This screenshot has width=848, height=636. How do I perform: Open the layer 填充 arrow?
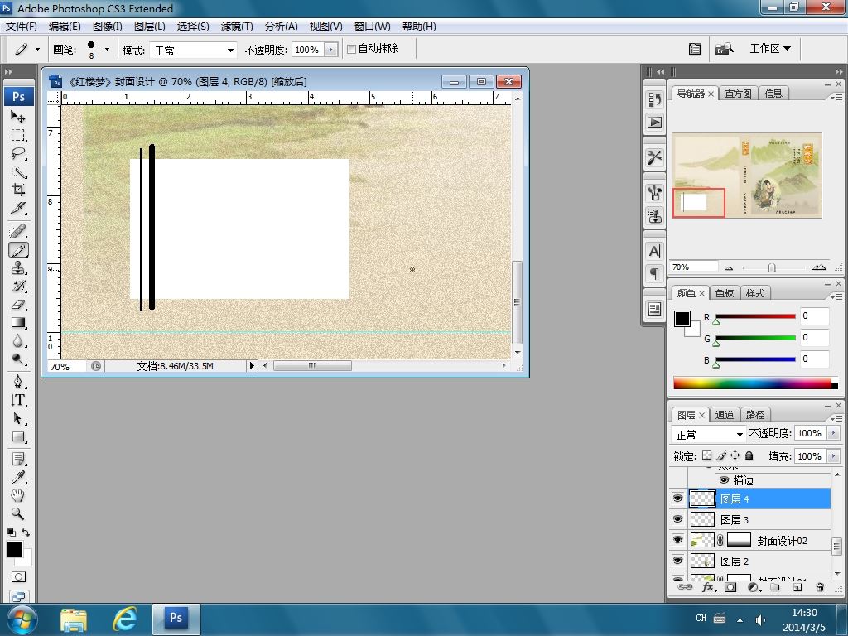pos(833,456)
